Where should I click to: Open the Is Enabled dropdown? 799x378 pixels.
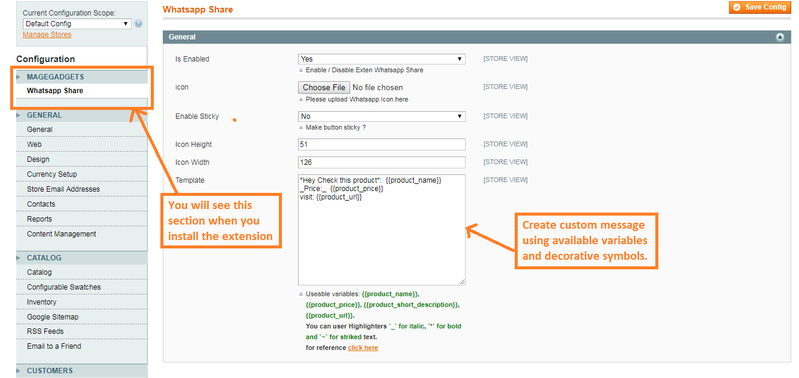tap(382, 59)
